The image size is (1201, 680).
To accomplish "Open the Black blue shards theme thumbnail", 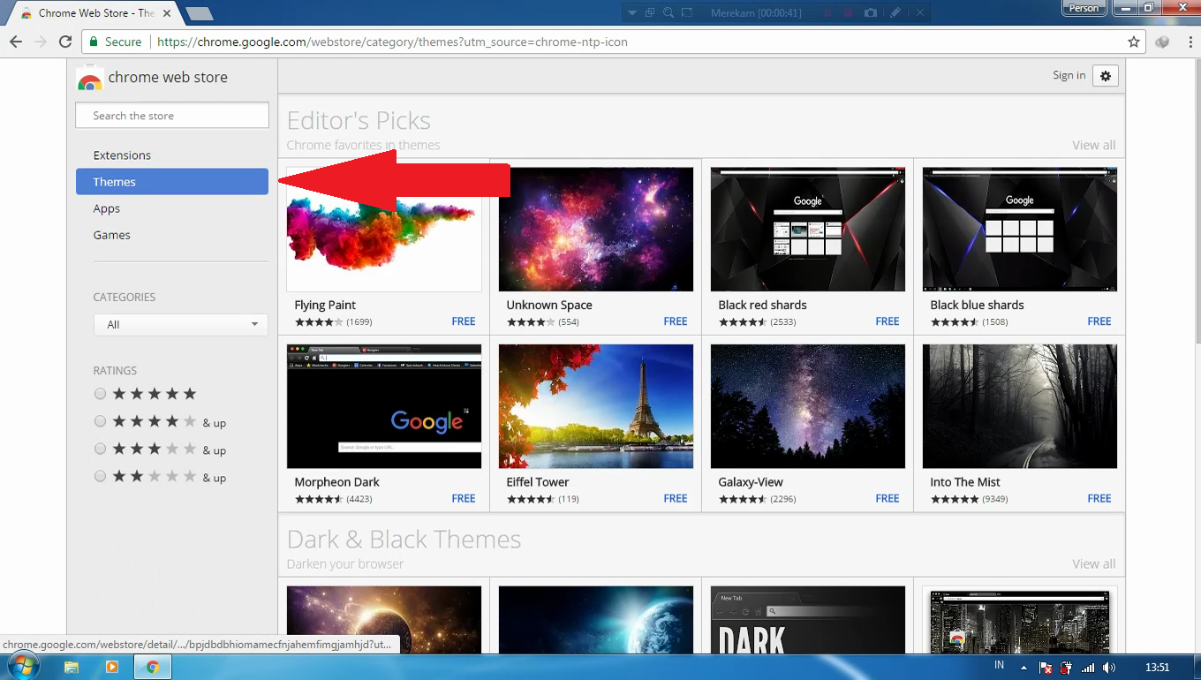I will (x=1020, y=230).
